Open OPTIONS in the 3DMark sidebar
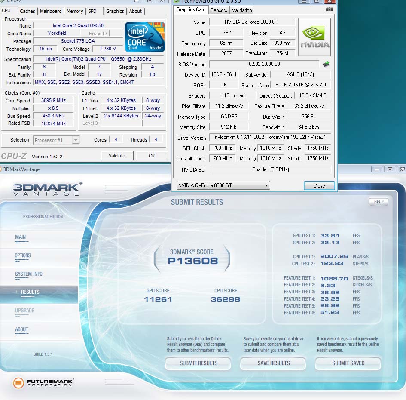 coord(23,255)
